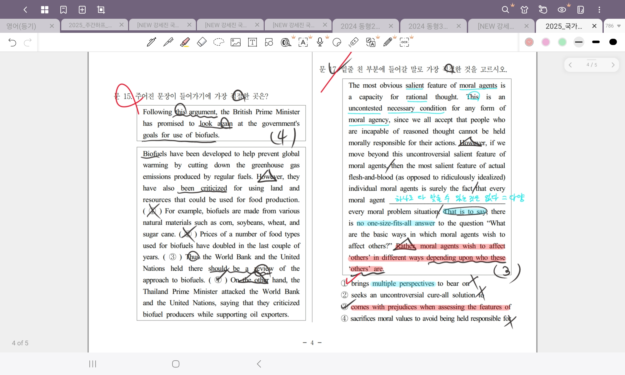Go to next page with right chevron
This screenshot has width=625, height=375.
[613, 65]
